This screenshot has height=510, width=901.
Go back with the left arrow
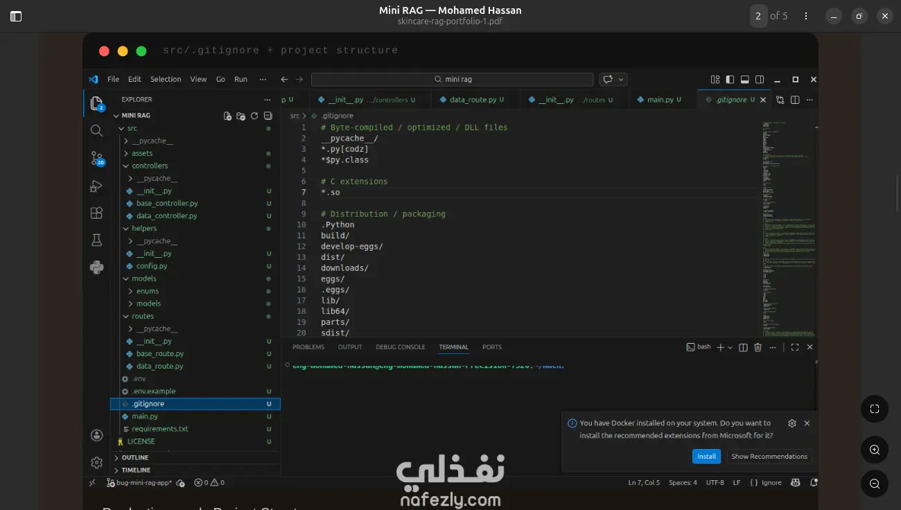pos(284,79)
